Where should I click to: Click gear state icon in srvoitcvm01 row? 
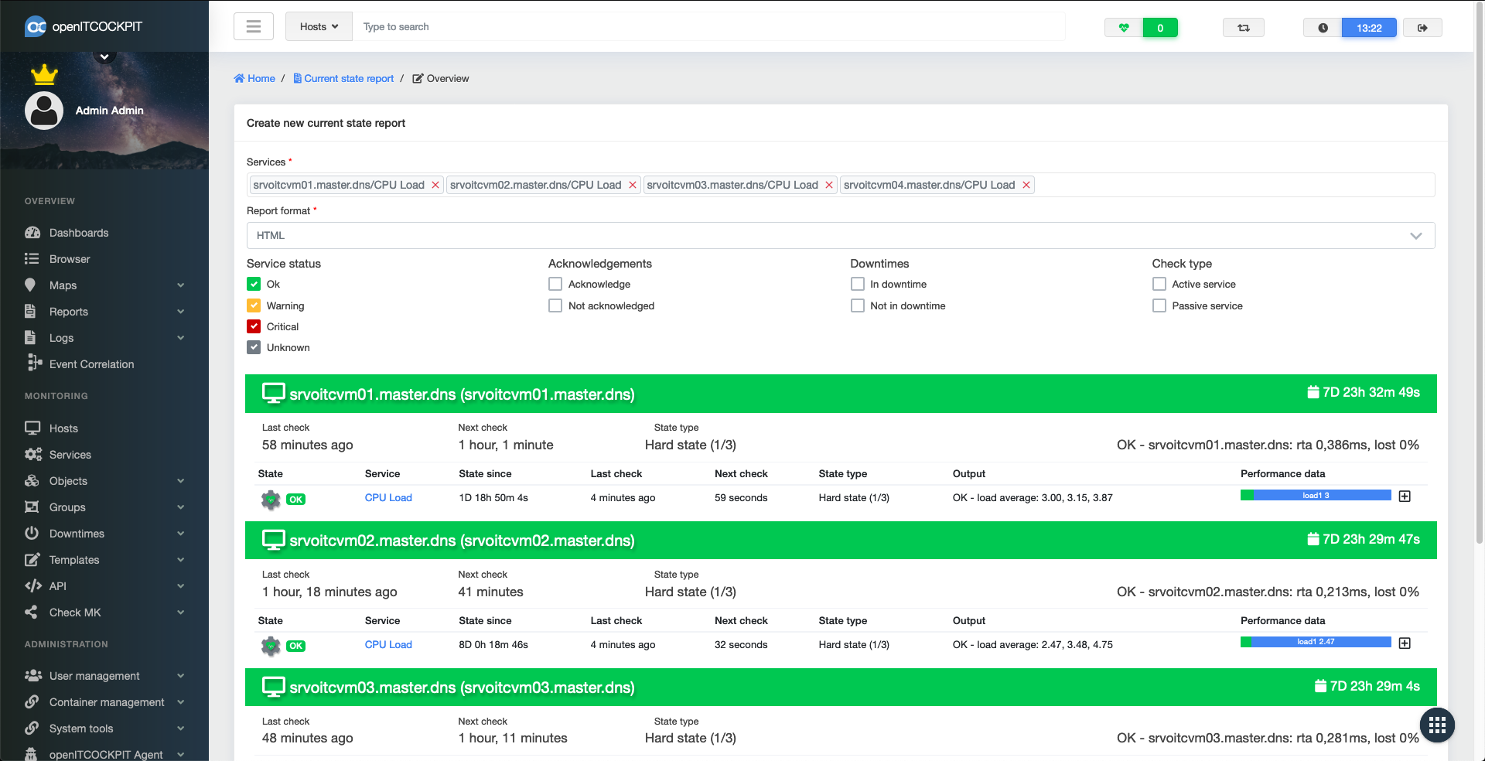pyautogui.click(x=271, y=500)
